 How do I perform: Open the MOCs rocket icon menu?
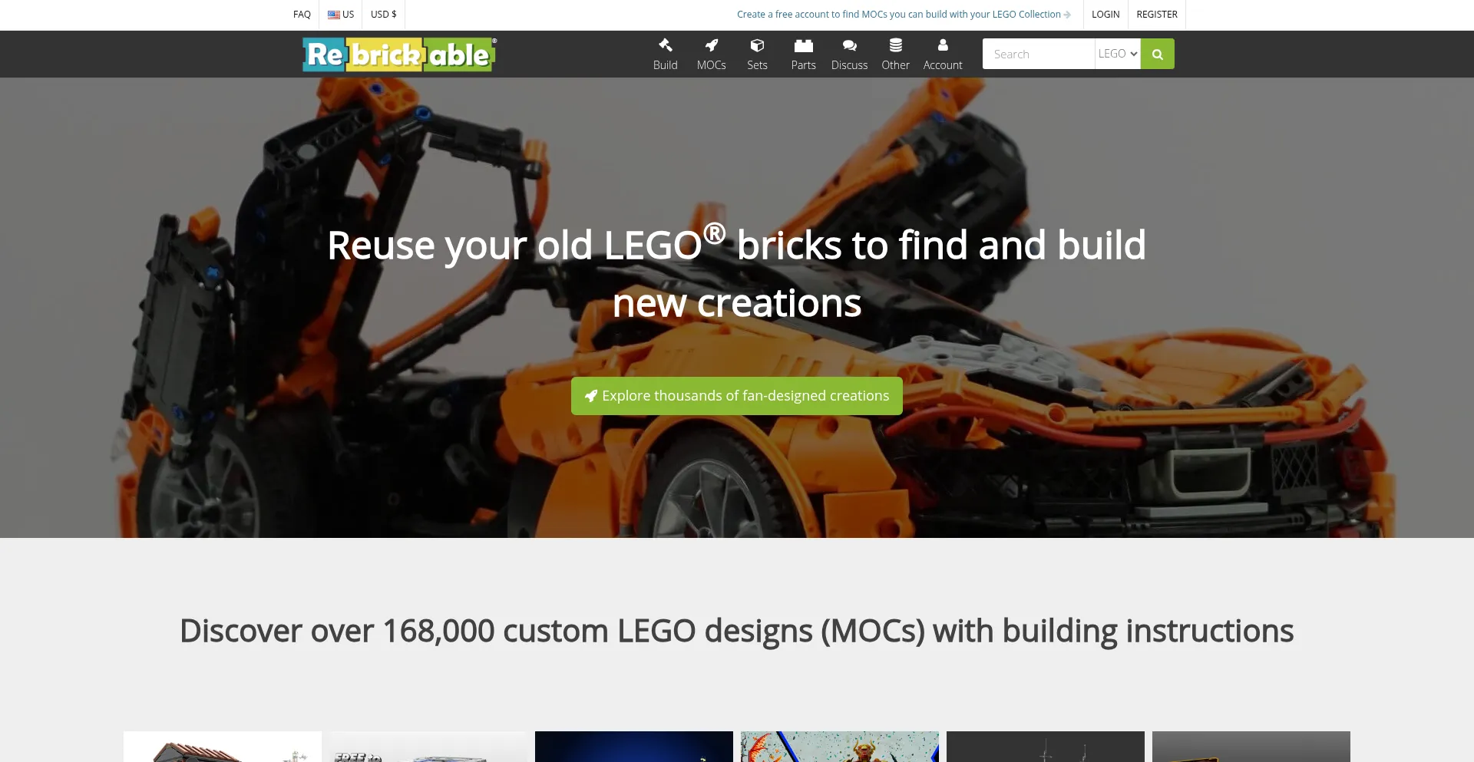point(711,54)
